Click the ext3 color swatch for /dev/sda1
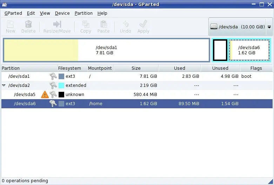Image resolution: width=274 pixels, height=185 pixels. tap(61, 76)
